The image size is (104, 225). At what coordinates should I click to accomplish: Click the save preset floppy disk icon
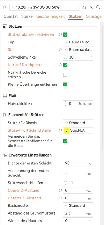84,7
